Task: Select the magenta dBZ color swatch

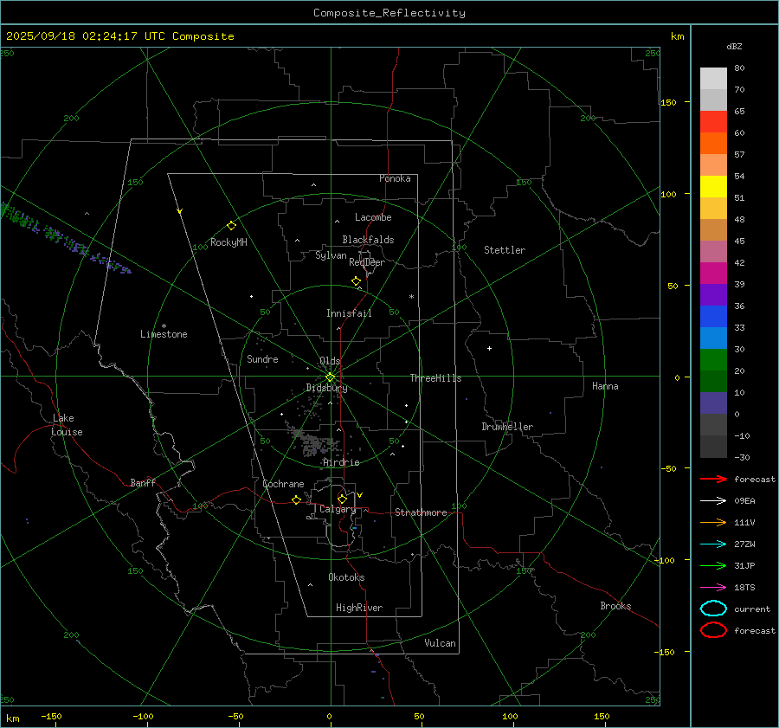Action: (713, 274)
